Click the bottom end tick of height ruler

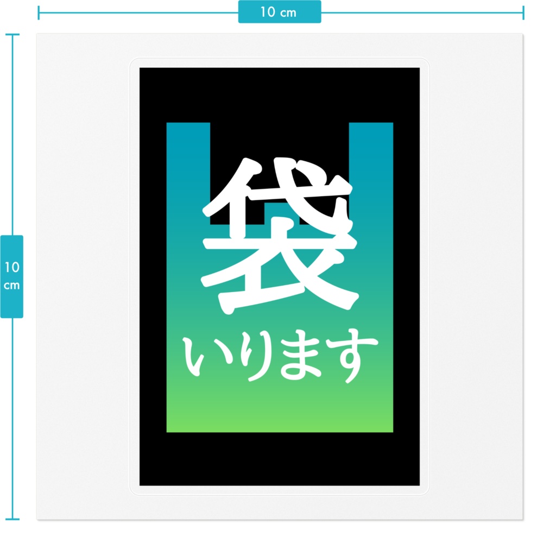(x=12, y=519)
